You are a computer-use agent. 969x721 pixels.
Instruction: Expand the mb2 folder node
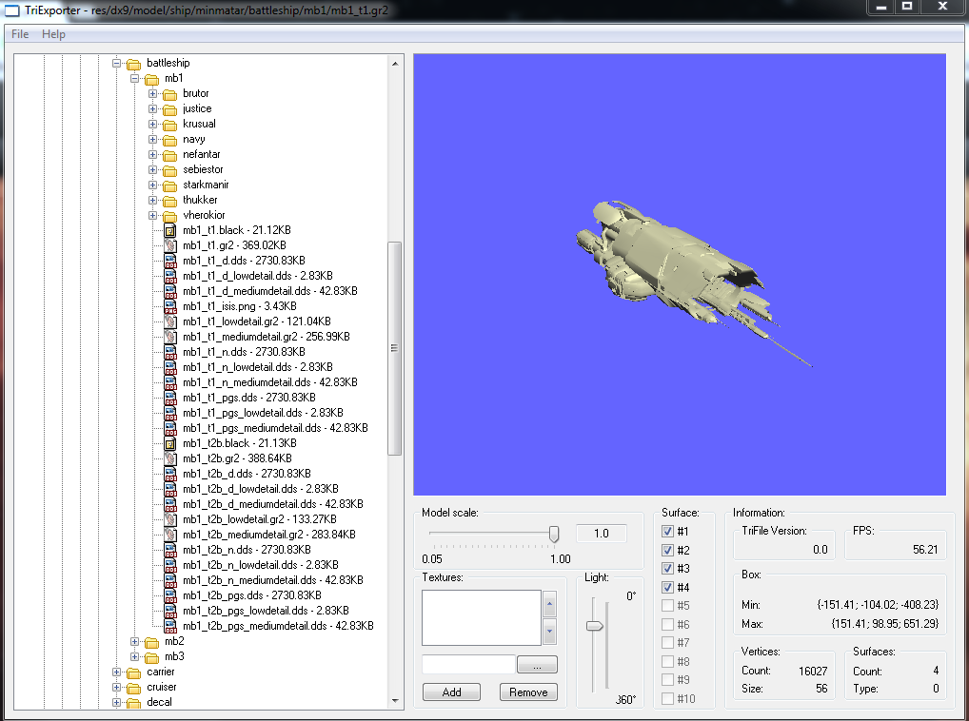coord(135,641)
